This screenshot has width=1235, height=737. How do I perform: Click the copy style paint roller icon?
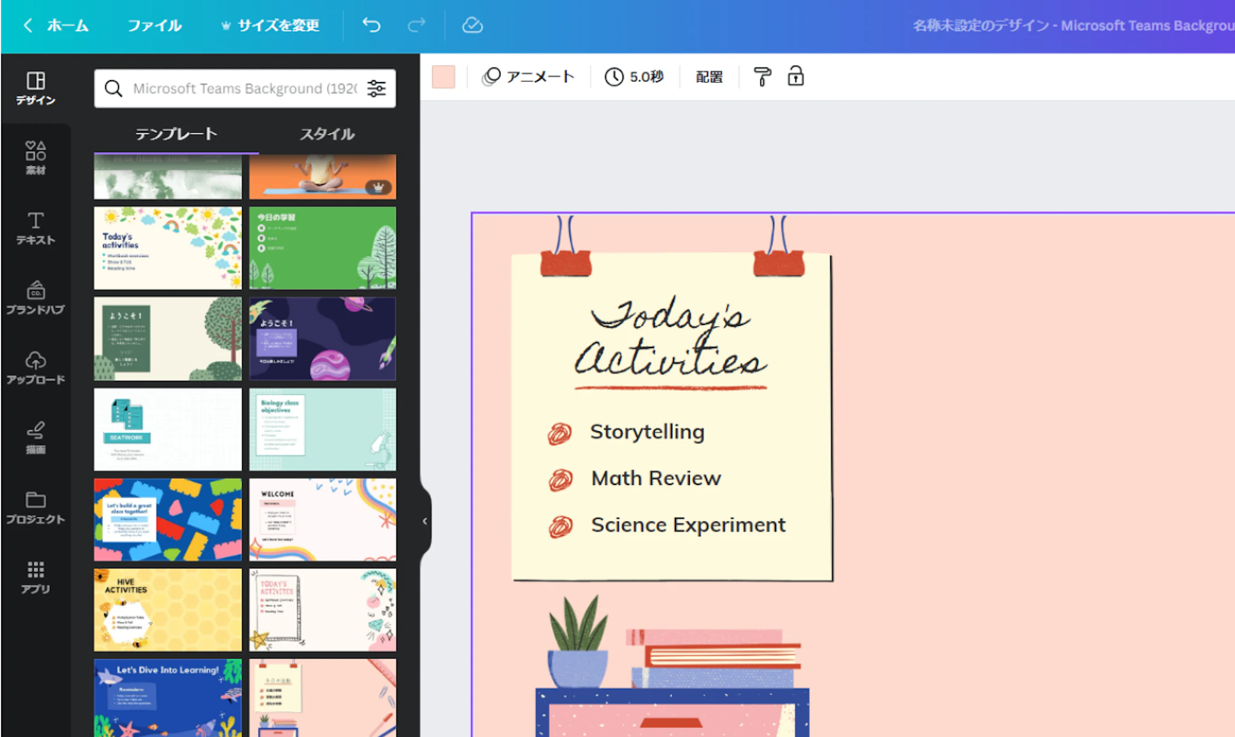(x=762, y=77)
